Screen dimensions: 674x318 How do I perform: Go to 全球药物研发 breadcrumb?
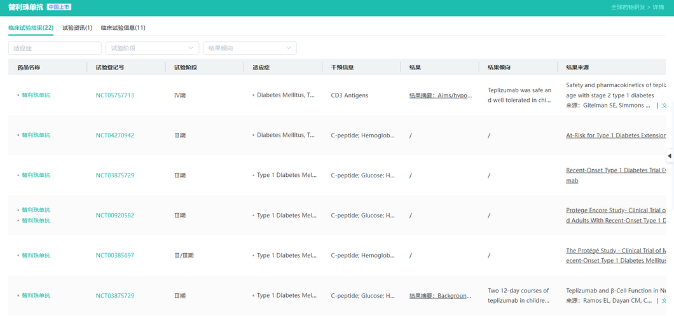[x=628, y=7]
